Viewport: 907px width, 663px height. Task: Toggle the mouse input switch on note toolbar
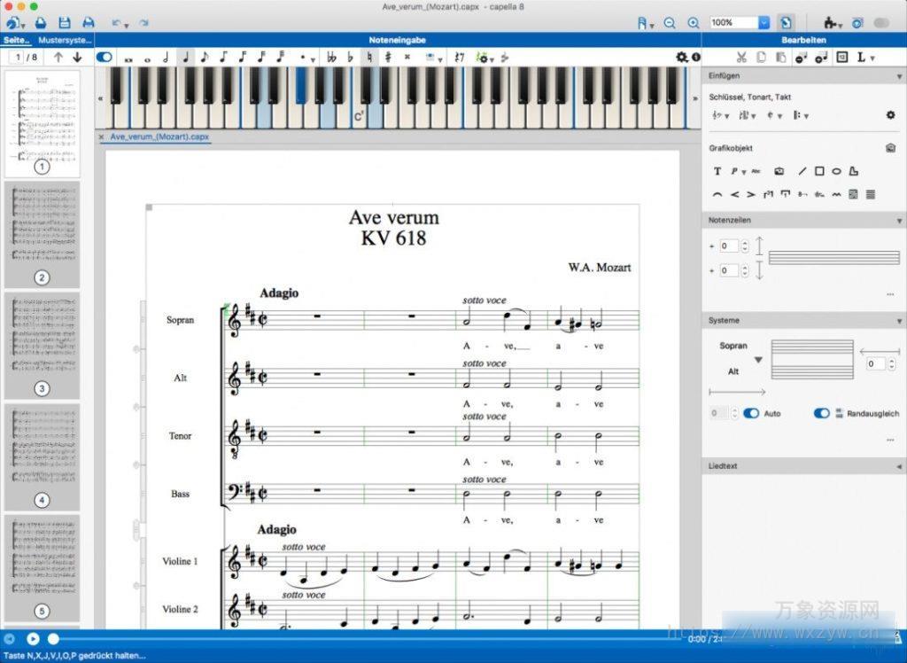point(105,56)
